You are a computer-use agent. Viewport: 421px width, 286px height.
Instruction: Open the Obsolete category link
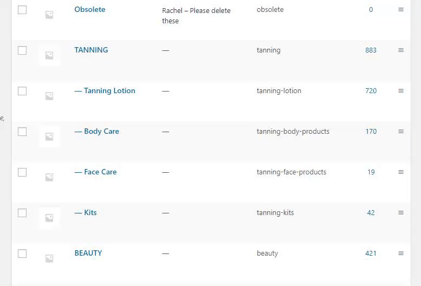(90, 10)
